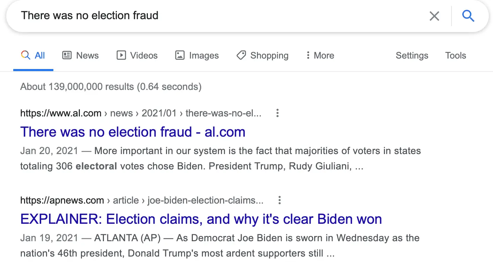493x267 pixels.
Task: Expand the More search categories menu
Action: coord(320,55)
